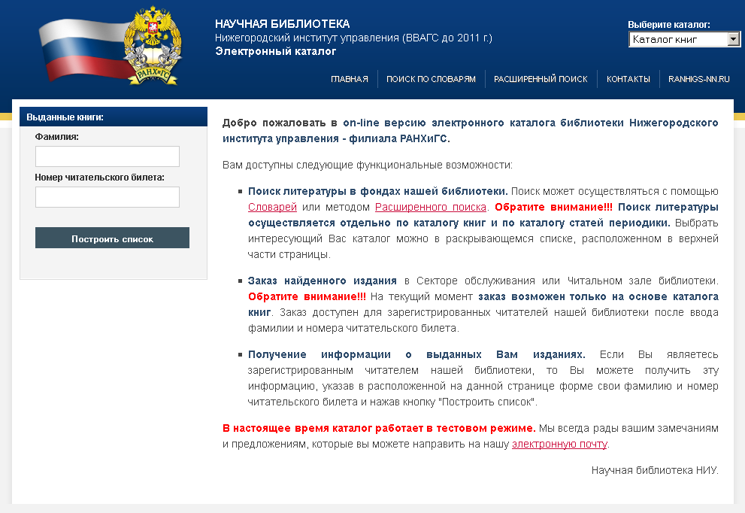Focus the Фамилия input field
The height and width of the screenshot is (513, 745).
[x=108, y=156]
